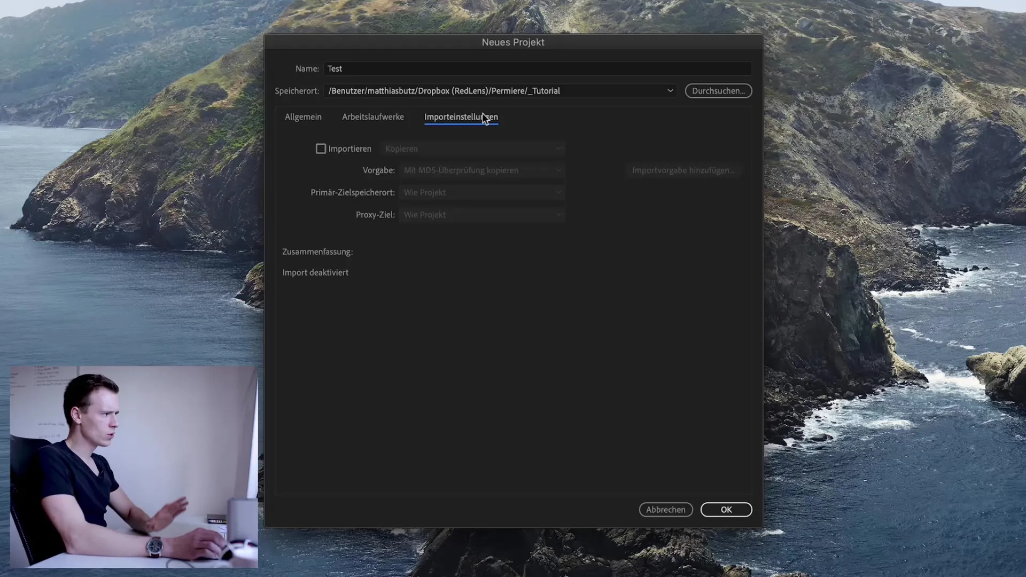Switch to the Allgemein tab
This screenshot has width=1026, height=577.
(303, 116)
